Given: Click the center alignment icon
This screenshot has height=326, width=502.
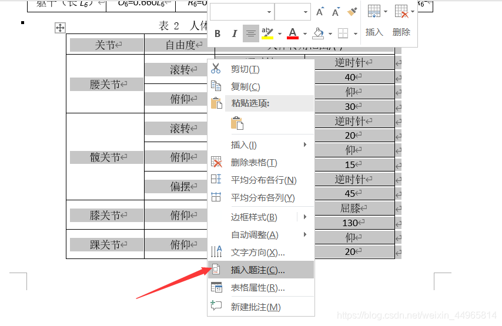Looking at the screenshot, I should tap(250, 33).
